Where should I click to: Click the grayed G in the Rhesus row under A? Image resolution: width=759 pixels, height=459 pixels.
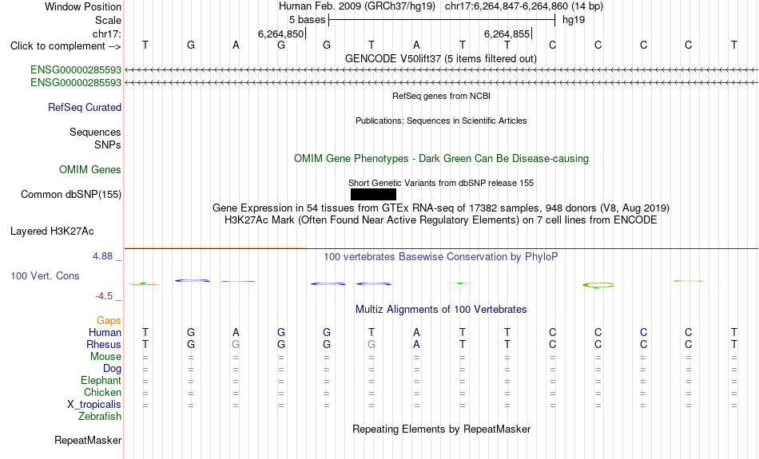236,345
